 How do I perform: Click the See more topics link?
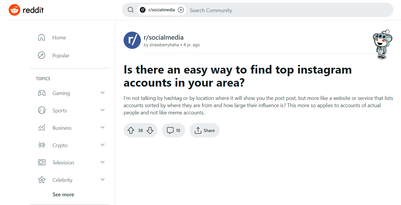[x=63, y=194]
